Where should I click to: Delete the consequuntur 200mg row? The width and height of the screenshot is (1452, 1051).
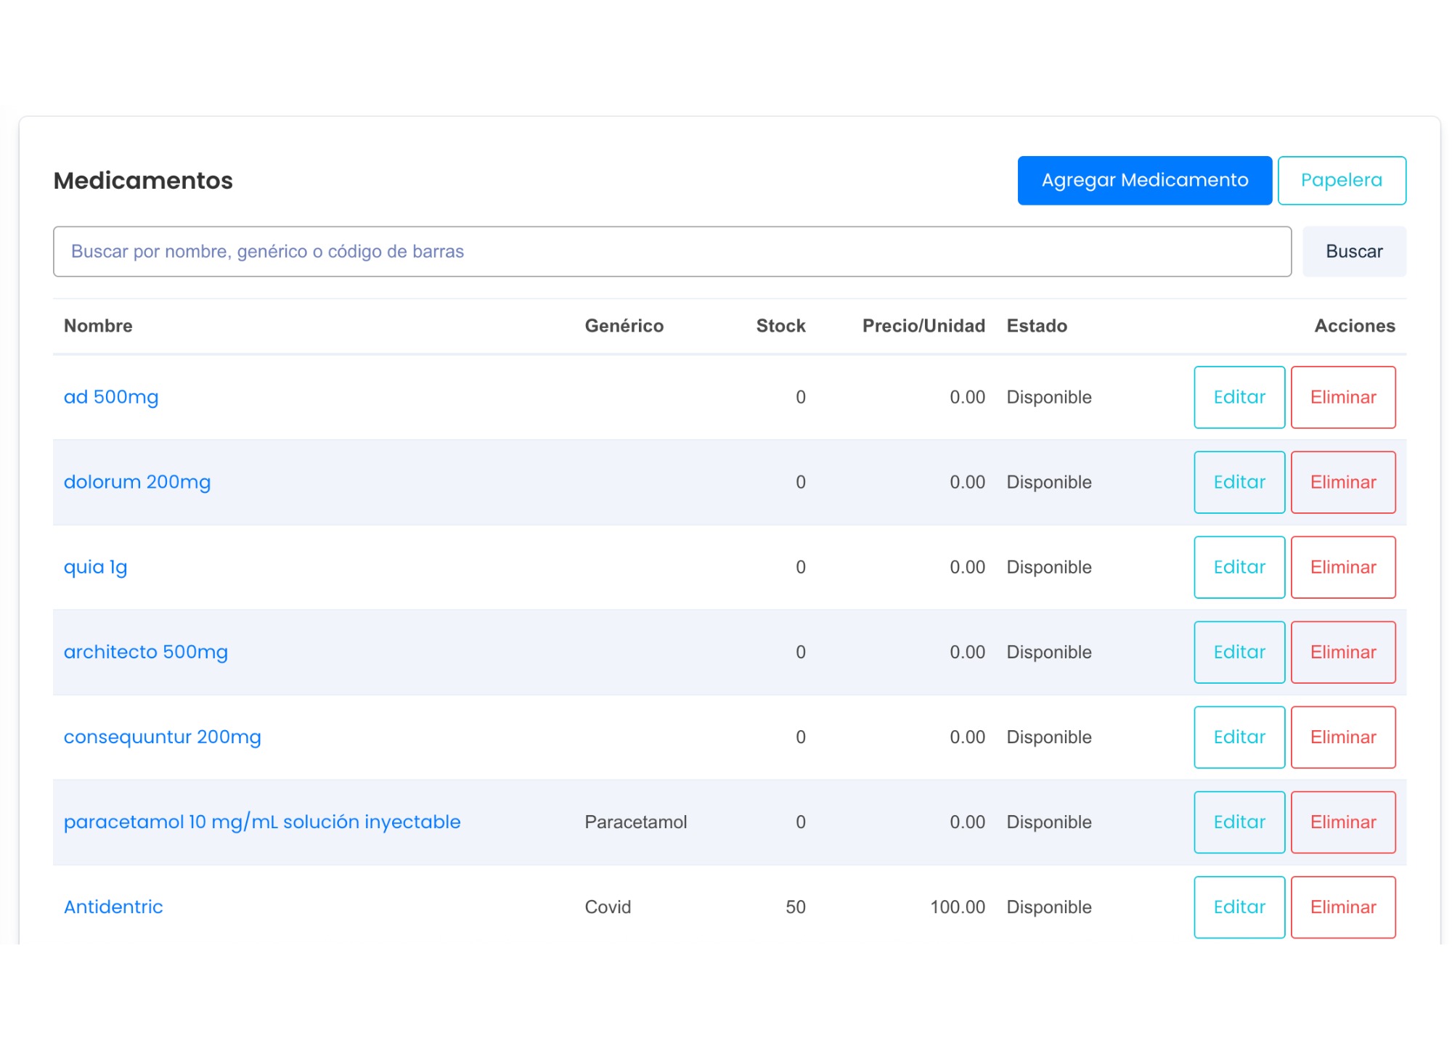click(x=1342, y=737)
